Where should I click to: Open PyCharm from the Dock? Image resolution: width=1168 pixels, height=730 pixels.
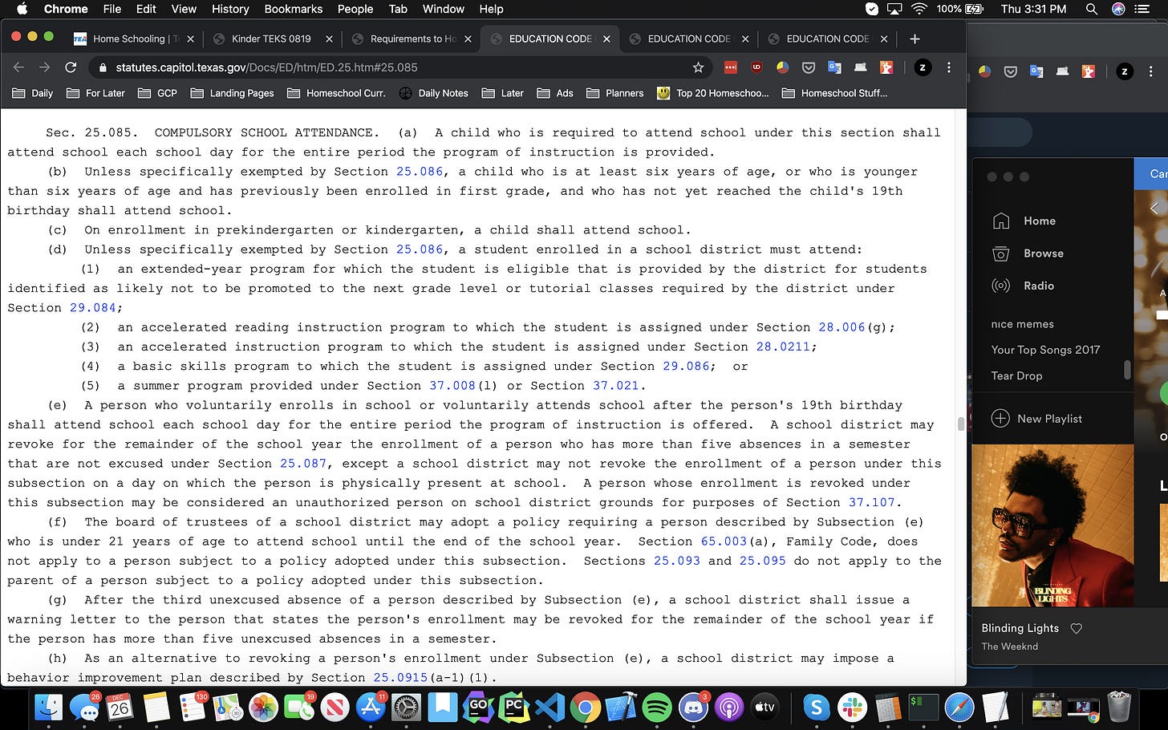click(x=513, y=708)
